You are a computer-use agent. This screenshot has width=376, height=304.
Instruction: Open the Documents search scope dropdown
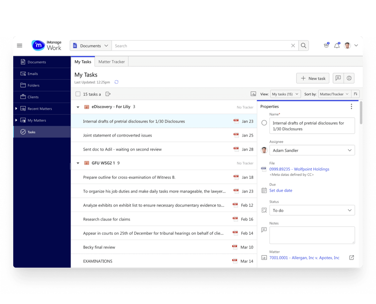pyautogui.click(x=90, y=45)
